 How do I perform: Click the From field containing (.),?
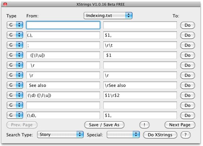(x=63, y=35)
